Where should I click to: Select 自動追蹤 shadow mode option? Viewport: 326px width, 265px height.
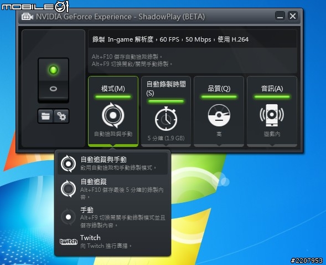pyautogui.click(x=112, y=188)
